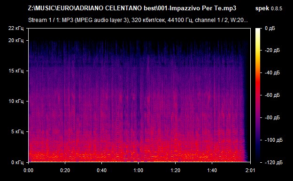The width and height of the screenshot is (293, 181).
Task: Click the 20 кГц frequency axis label
Action: click(x=16, y=40)
